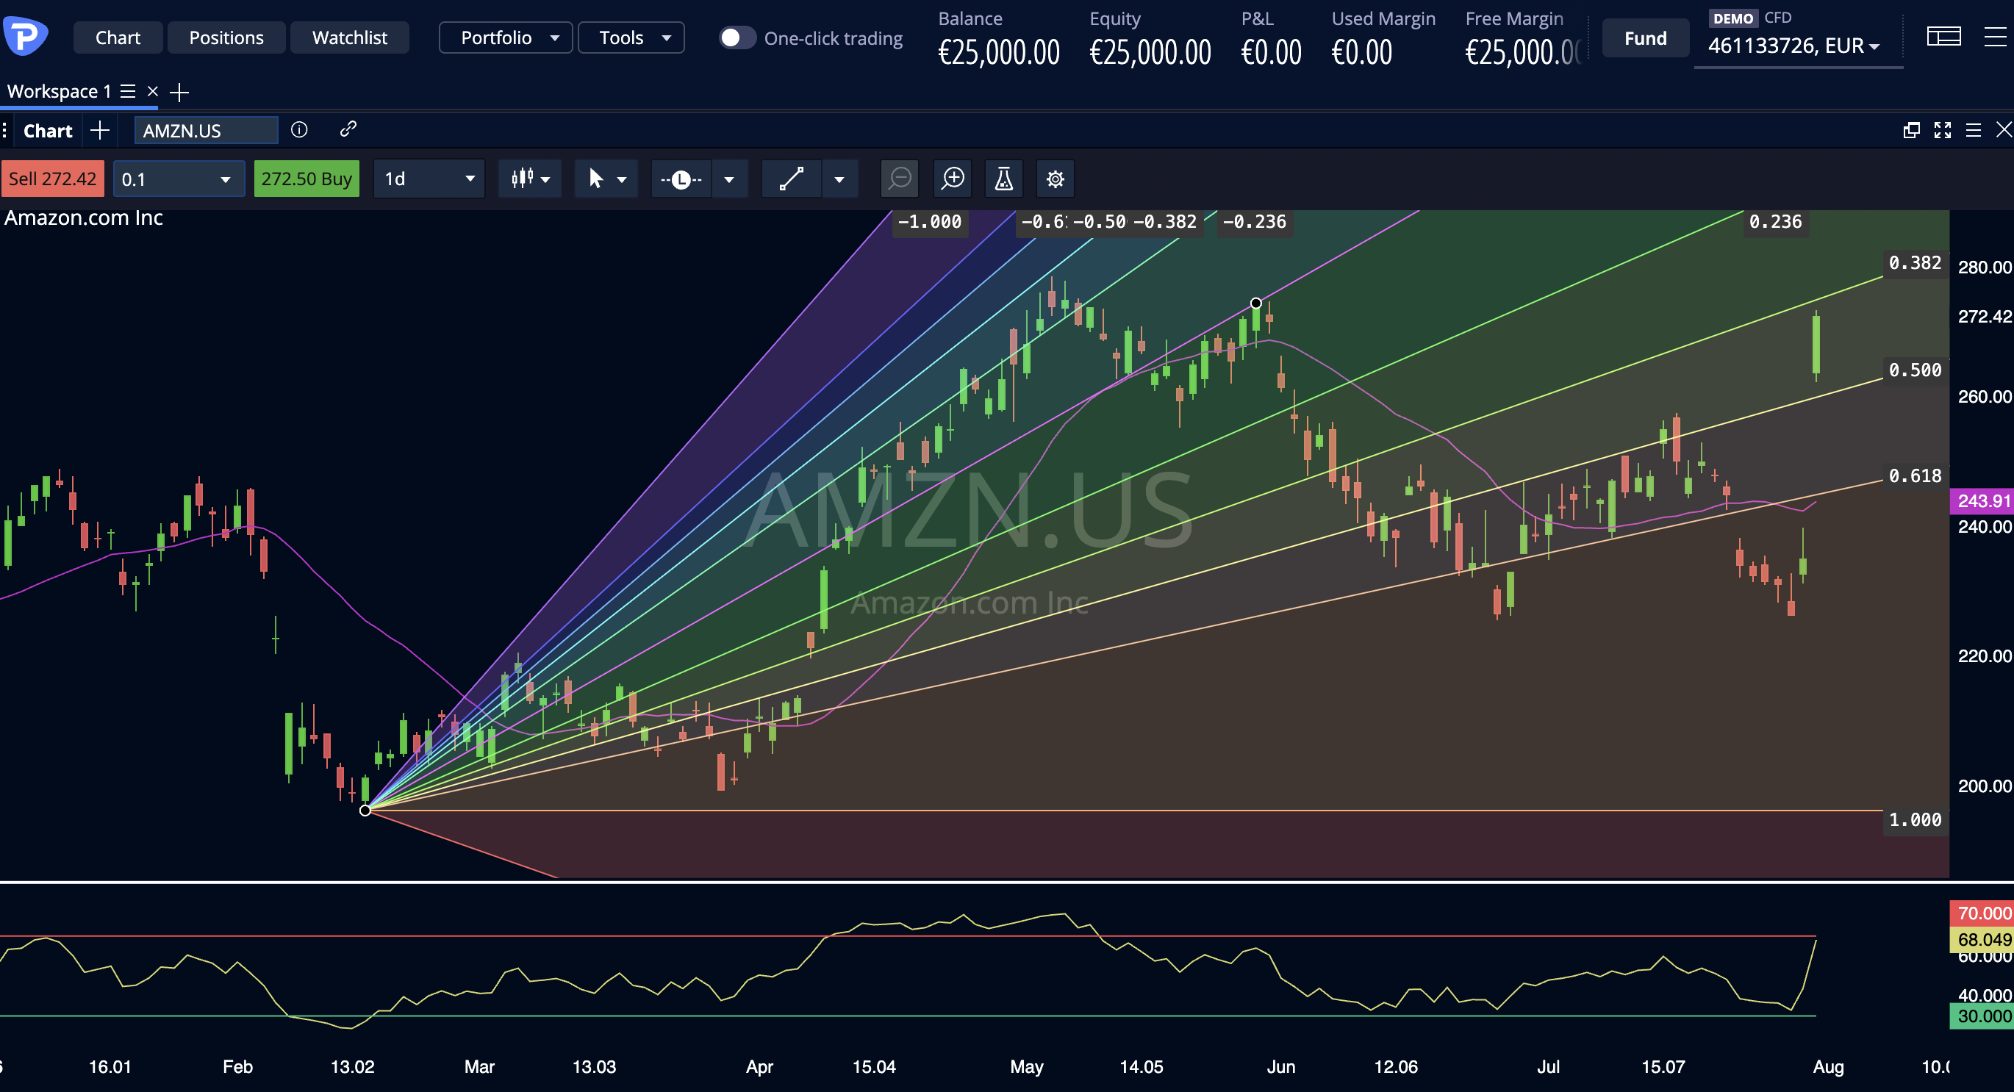Click the 1.000 fan level label
The height and width of the screenshot is (1092, 2014).
coord(1915,819)
